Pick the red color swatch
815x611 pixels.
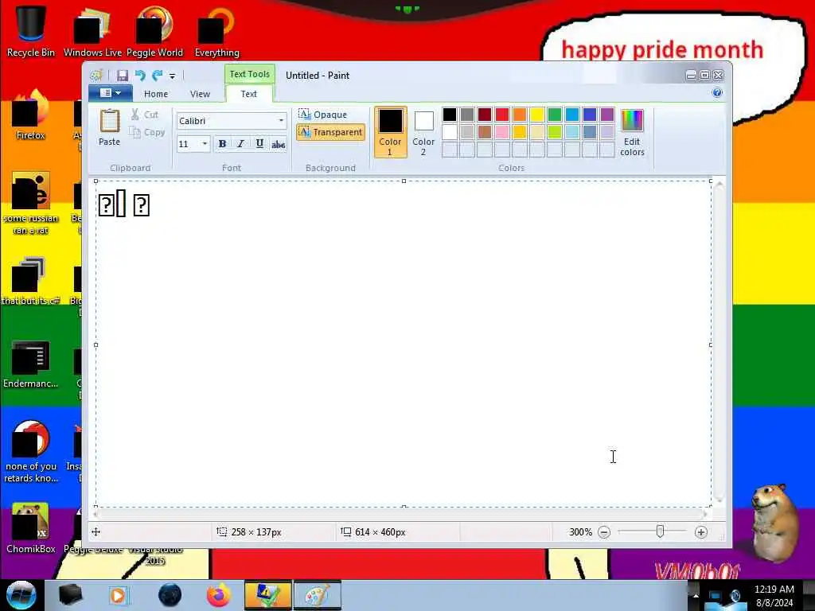(502, 115)
